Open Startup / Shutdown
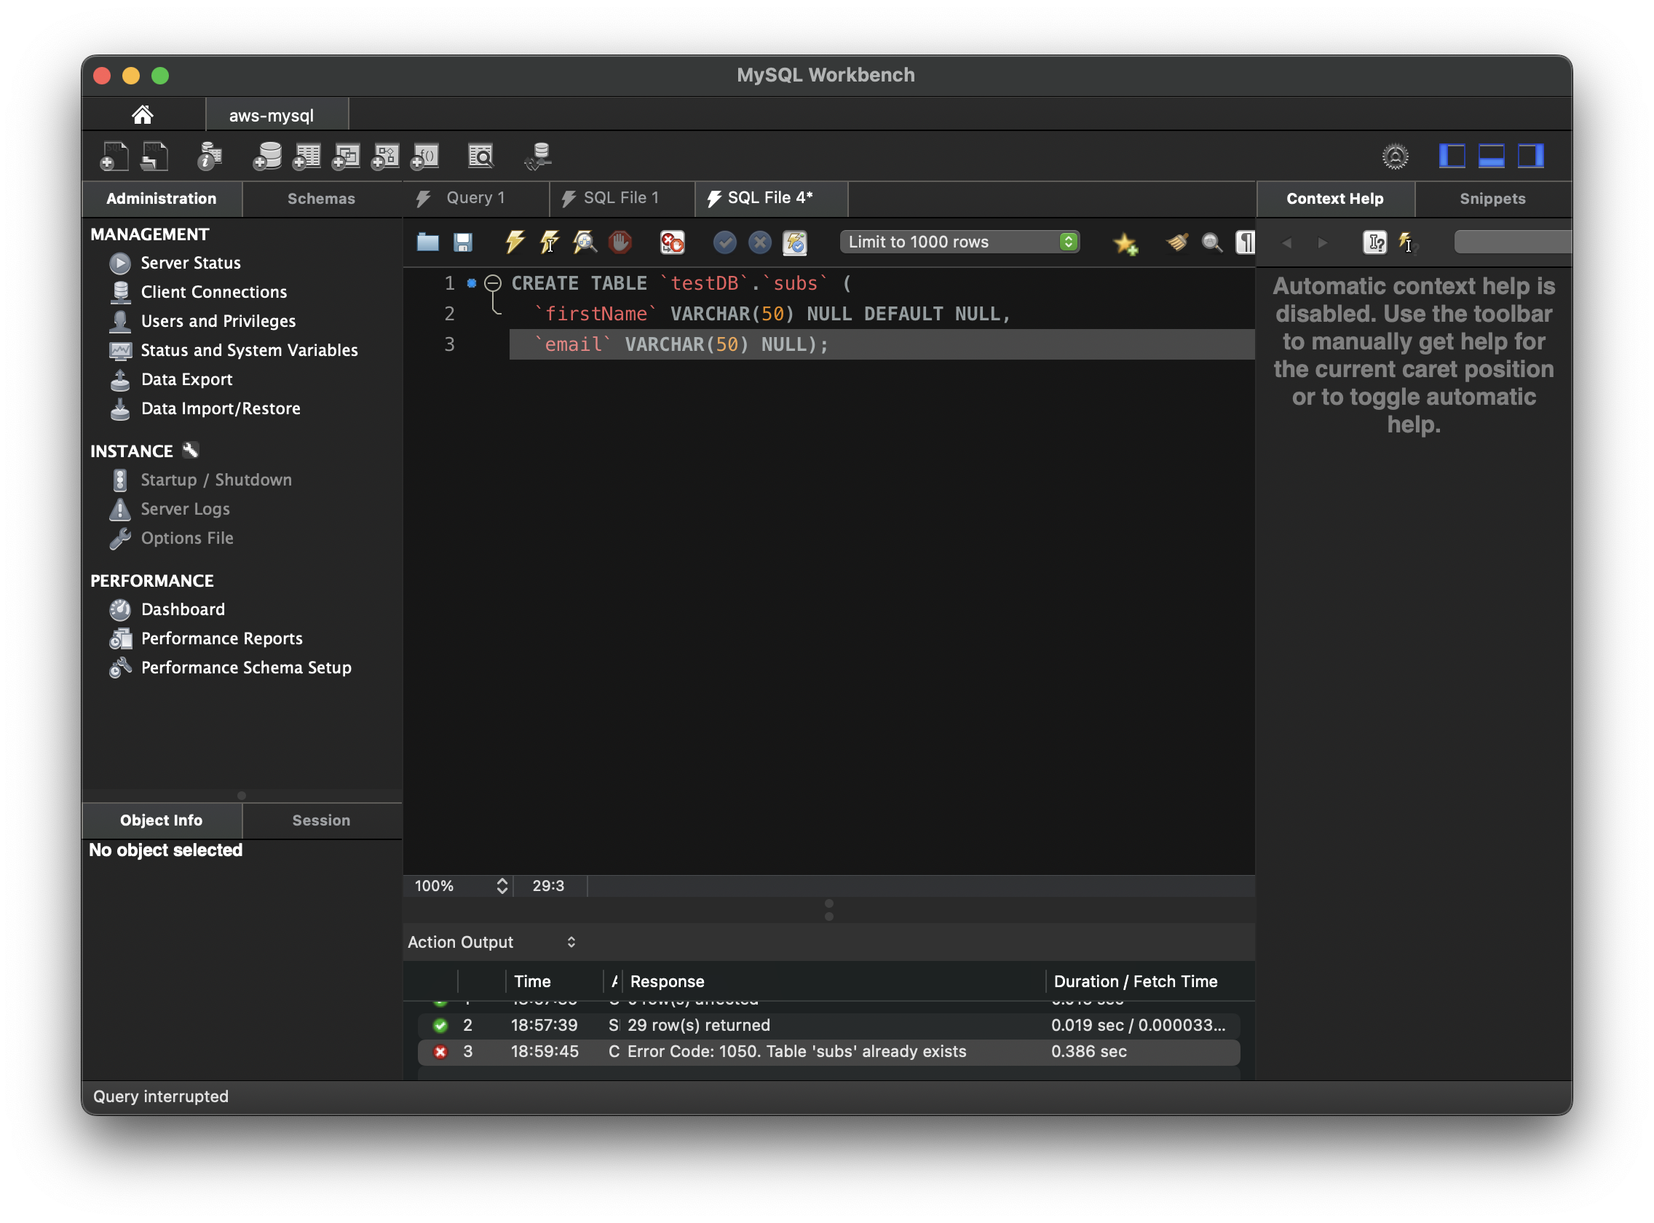This screenshot has width=1654, height=1223. click(216, 480)
